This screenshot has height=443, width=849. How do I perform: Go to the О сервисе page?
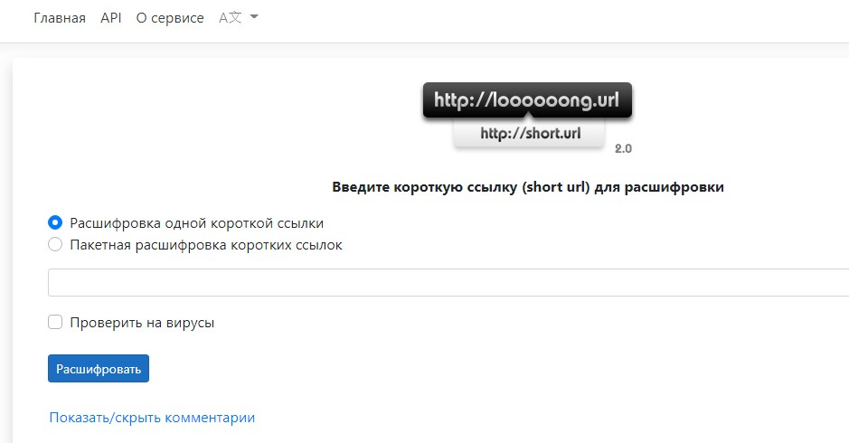(170, 18)
